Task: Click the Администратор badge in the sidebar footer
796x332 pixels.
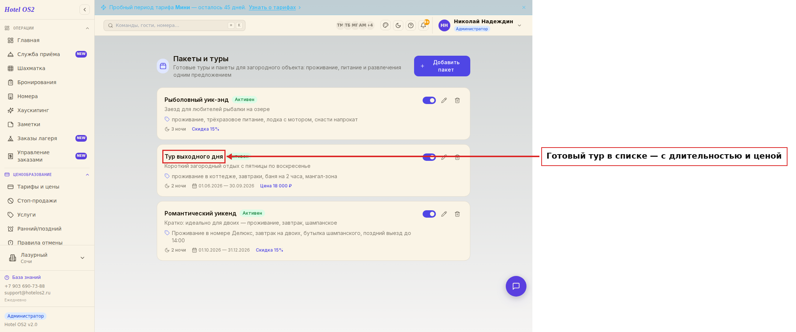Action: coord(26,316)
